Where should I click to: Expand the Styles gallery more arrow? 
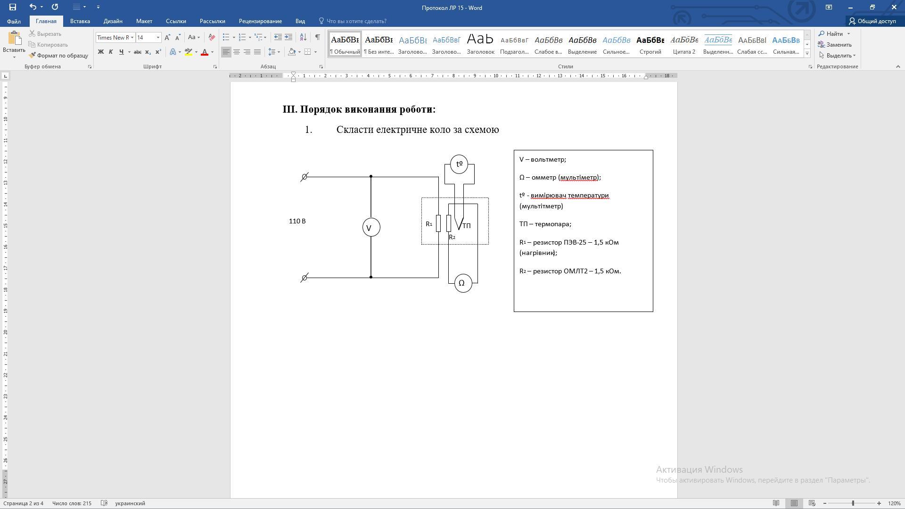807,54
